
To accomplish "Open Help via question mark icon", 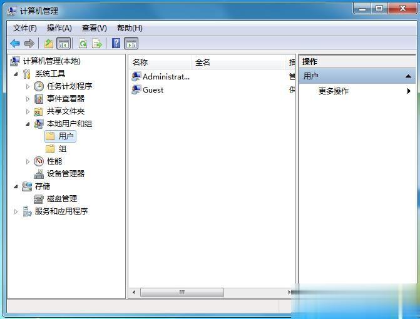I will click(116, 43).
